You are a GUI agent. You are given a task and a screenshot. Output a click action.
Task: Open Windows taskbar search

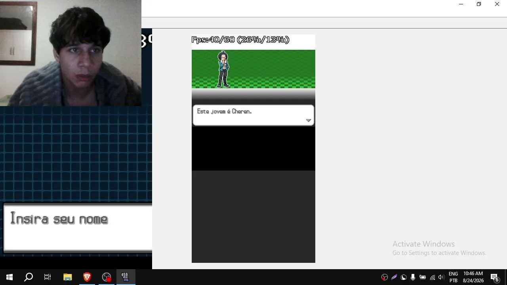[29, 277]
